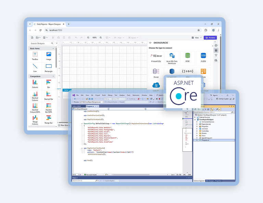Viewport: 263px width, 203px height.
Task: Click the Preview button in Report Designer
Action: (210, 38)
